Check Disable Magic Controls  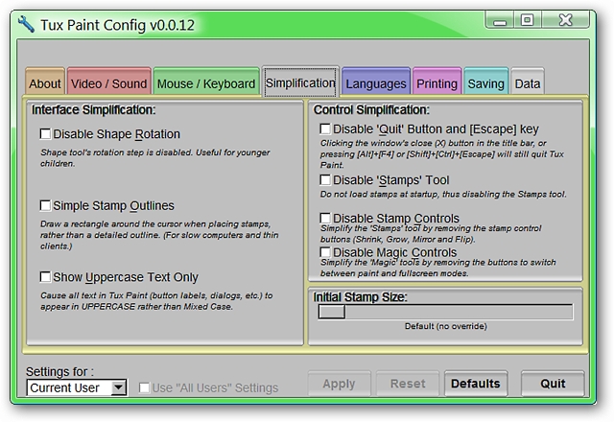(325, 252)
